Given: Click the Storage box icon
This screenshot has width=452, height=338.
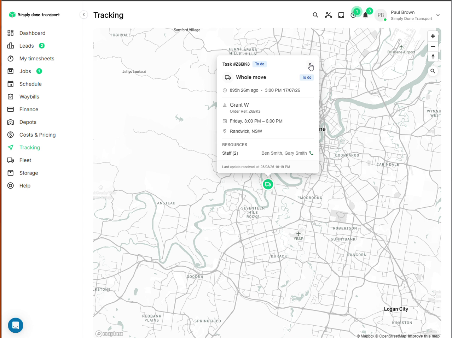Looking at the screenshot, I should point(11,173).
